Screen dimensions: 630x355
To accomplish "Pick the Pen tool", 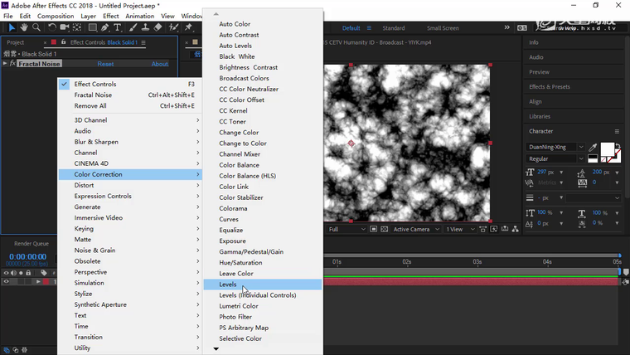I will click(105, 28).
